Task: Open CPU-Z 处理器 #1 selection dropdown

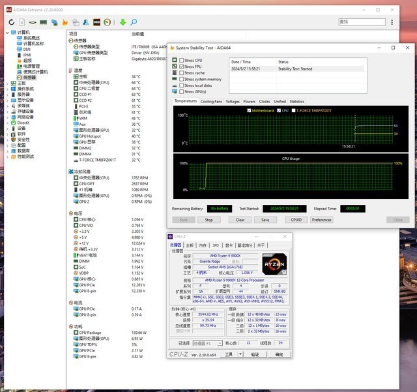Action: pos(207,343)
